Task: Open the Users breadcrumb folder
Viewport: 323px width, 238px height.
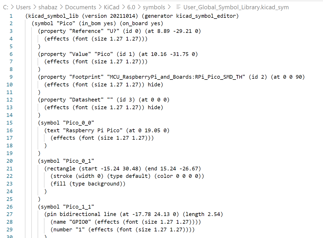Action: pos(23,7)
